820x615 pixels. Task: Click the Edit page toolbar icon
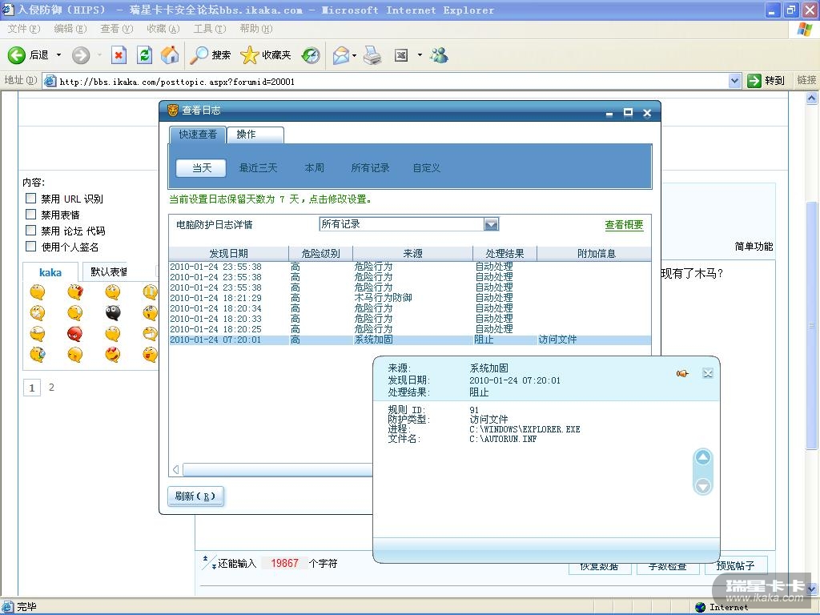[401, 55]
